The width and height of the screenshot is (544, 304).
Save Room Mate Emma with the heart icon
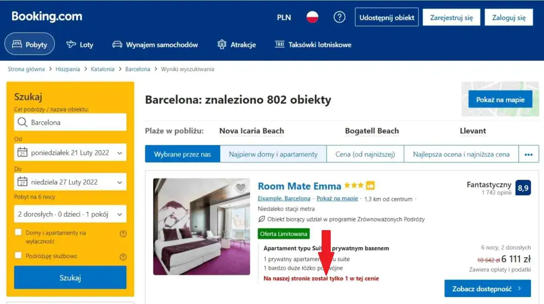[241, 187]
